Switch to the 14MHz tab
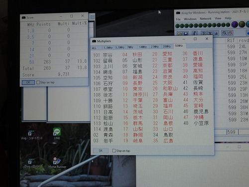The image size is (249, 187). (x=143, y=47)
